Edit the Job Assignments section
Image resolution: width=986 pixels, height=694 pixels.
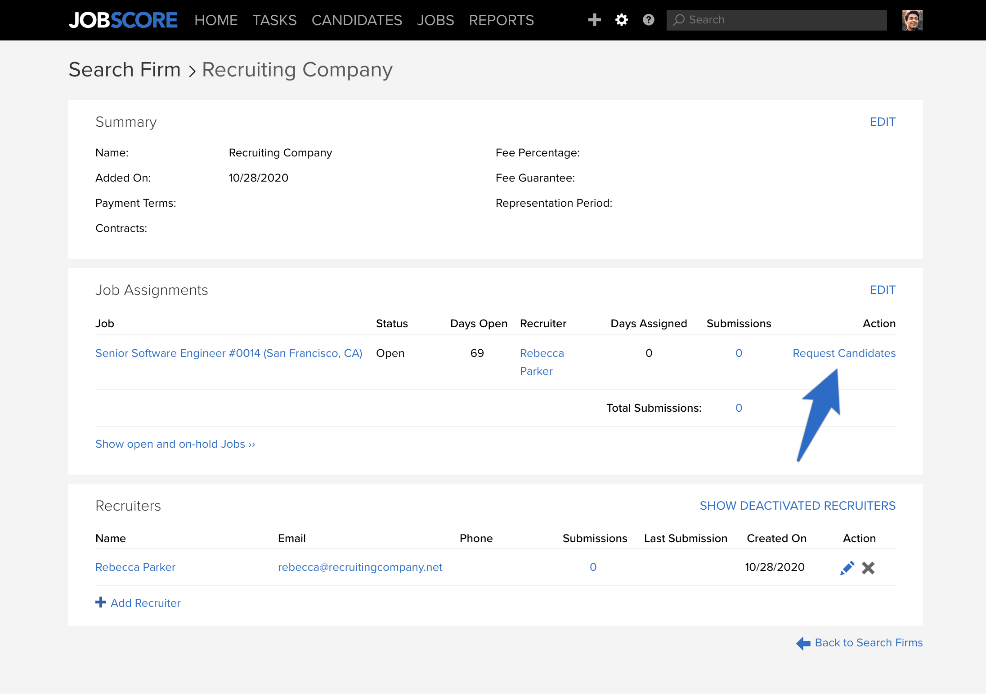click(883, 290)
